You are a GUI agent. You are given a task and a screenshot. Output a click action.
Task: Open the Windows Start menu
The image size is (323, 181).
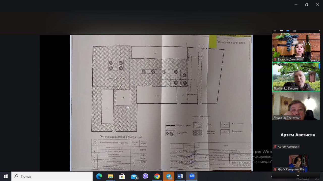6,176
